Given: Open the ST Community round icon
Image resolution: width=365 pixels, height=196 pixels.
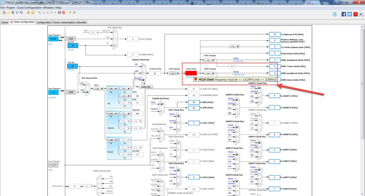Looking at the screenshot, I should (x=335, y=14).
